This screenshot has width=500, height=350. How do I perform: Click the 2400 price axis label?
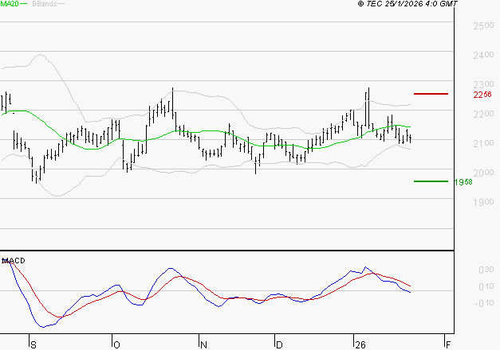pyautogui.click(x=483, y=56)
